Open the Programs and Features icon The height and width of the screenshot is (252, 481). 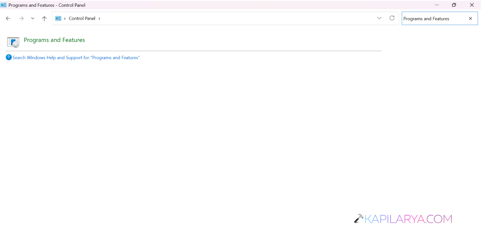(13, 42)
